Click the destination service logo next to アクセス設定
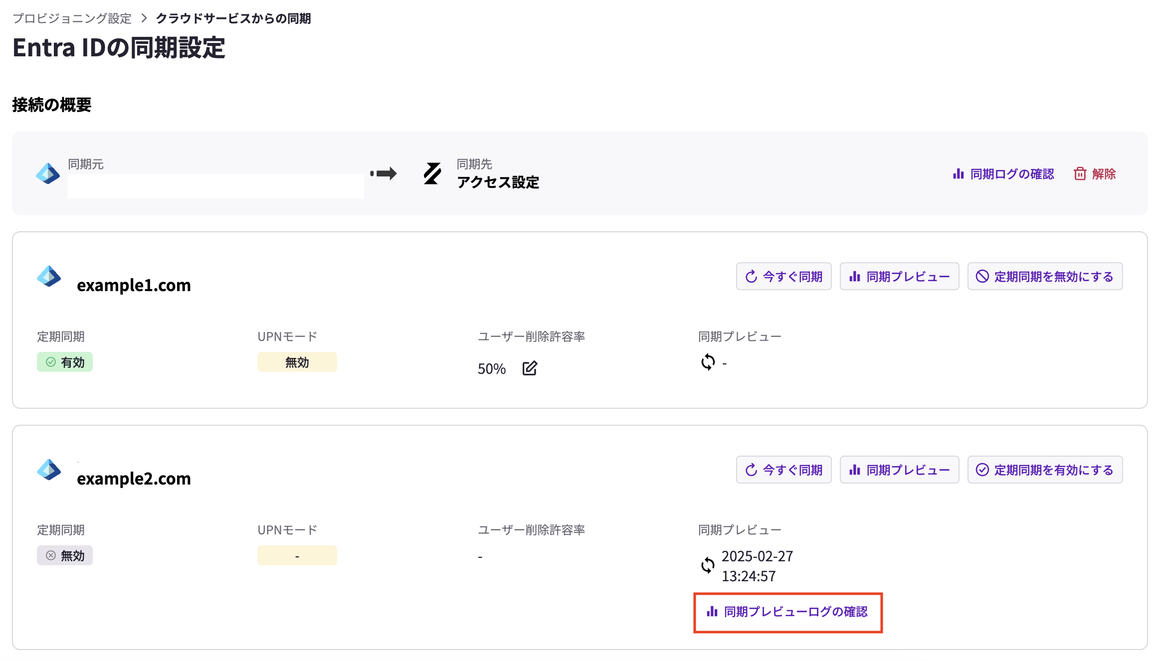This screenshot has height=661, width=1155. (x=432, y=173)
